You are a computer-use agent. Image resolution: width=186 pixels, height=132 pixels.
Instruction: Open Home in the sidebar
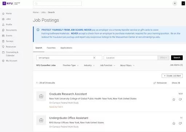(9, 13)
